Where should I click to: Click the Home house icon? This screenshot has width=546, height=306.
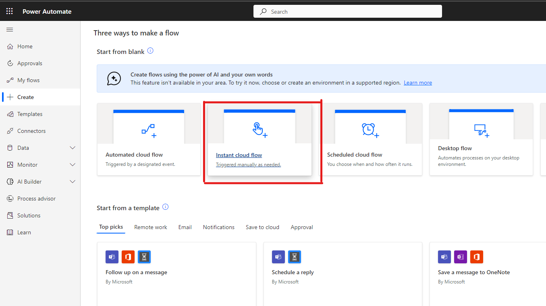(10, 46)
